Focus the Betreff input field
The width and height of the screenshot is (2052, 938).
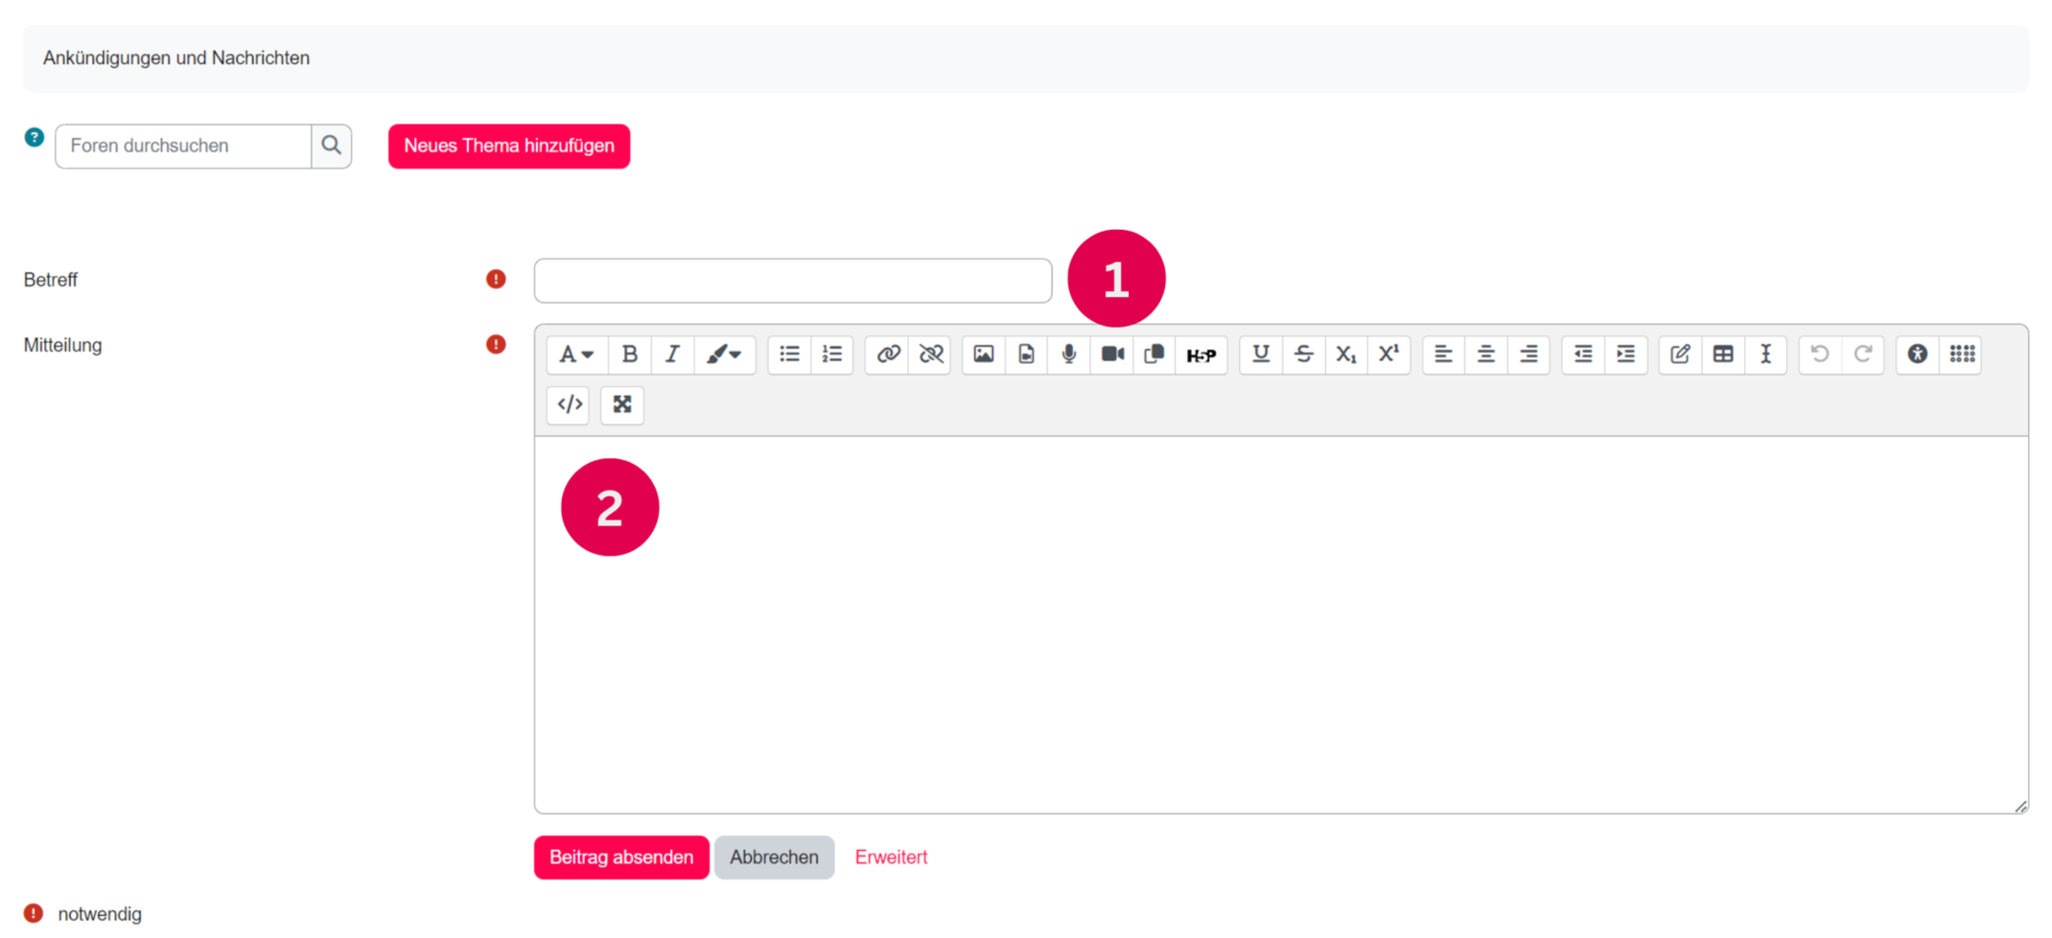792,281
